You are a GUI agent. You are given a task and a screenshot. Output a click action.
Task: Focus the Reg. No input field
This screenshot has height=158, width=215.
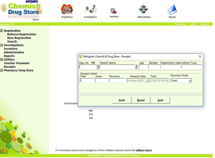[88, 67]
